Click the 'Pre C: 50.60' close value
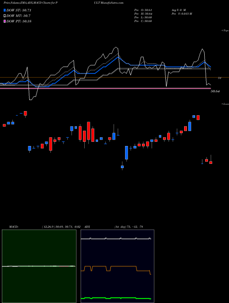This screenshot has width=229, height=303. pos(143,21)
